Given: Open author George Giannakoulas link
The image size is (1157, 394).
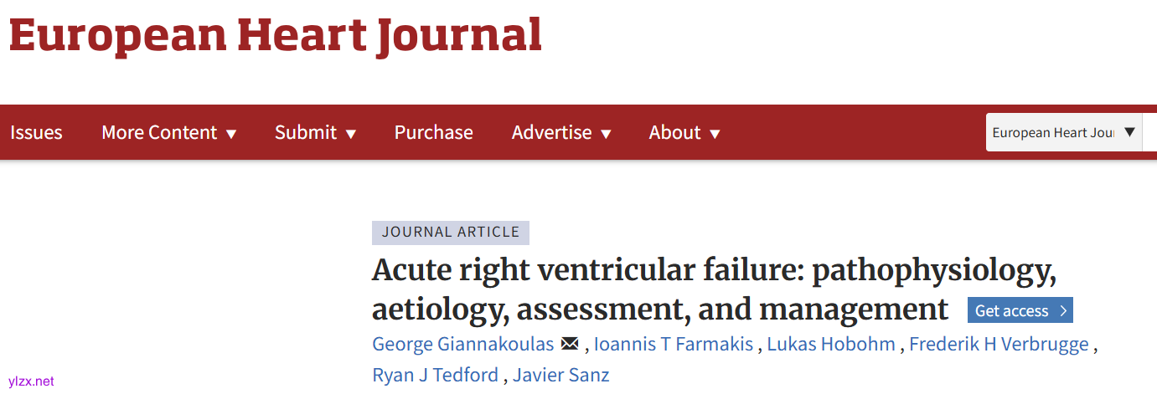Looking at the screenshot, I should [x=462, y=344].
